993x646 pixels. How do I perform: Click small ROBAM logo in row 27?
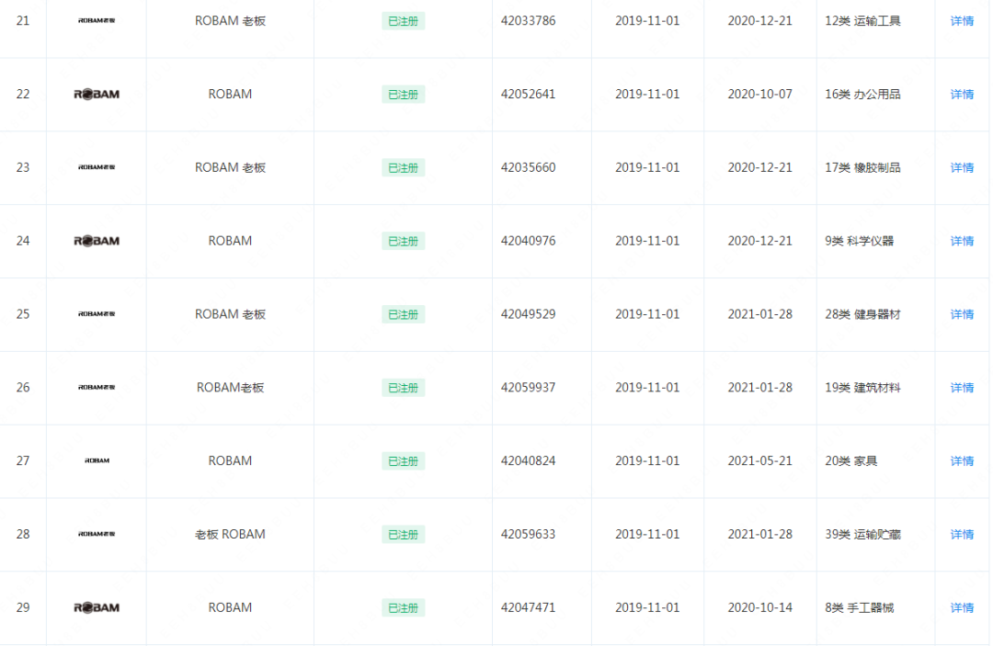97,460
